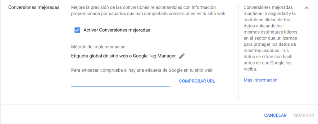This screenshot has height=124, width=318.
Task: Click the GUARDAR button
Action: 304,115
